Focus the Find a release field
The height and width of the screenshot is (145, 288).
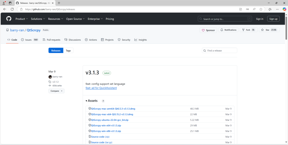[221, 51]
